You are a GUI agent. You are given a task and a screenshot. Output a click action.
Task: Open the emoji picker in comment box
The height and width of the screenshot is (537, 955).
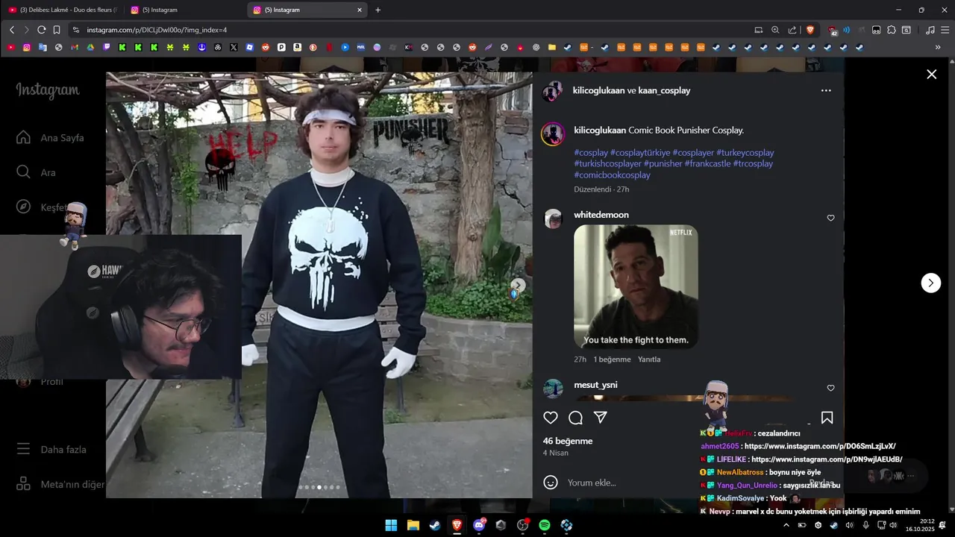pos(551,483)
